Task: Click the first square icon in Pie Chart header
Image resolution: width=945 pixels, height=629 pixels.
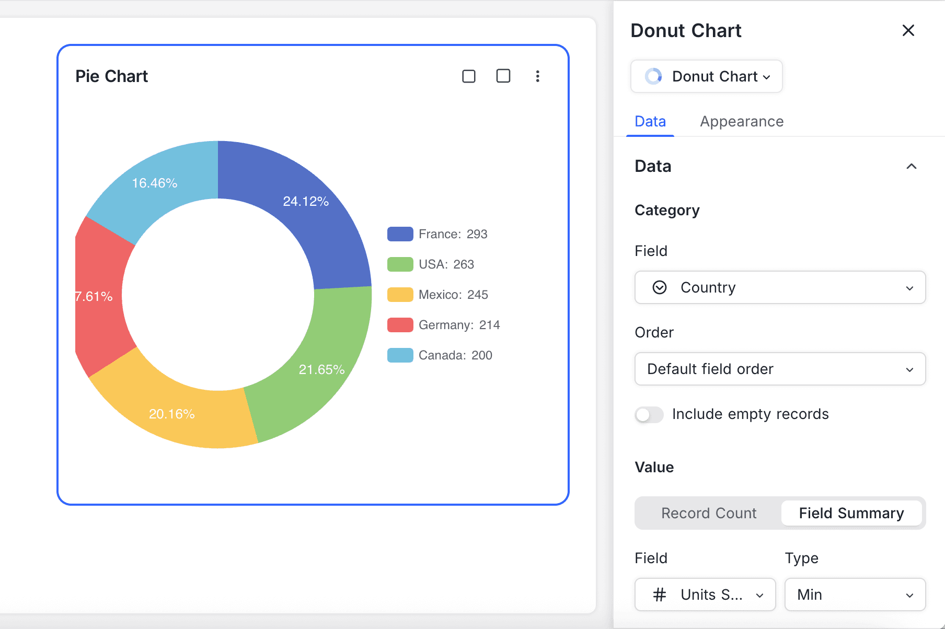Action: (x=468, y=76)
